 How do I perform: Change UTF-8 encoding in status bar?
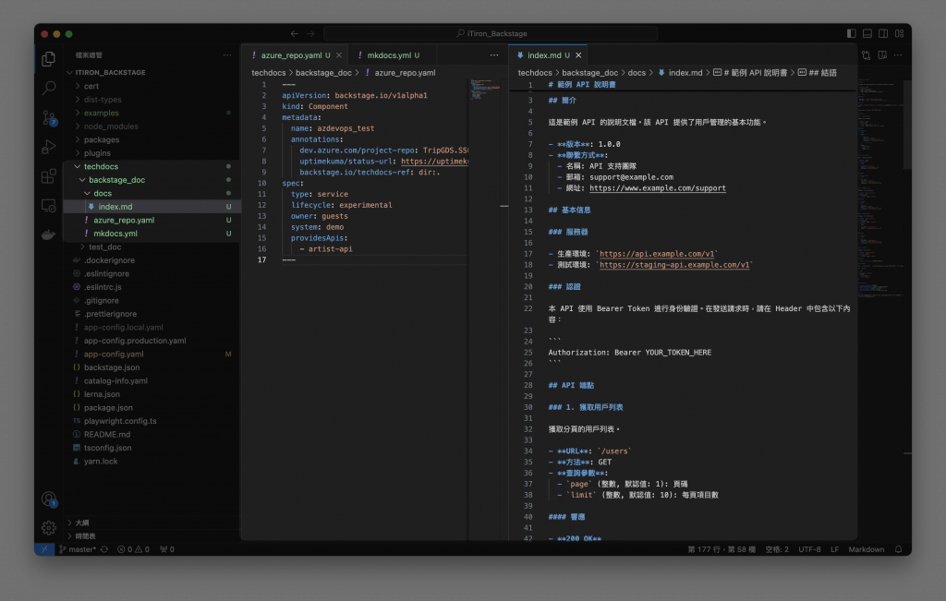tap(809, 549)
